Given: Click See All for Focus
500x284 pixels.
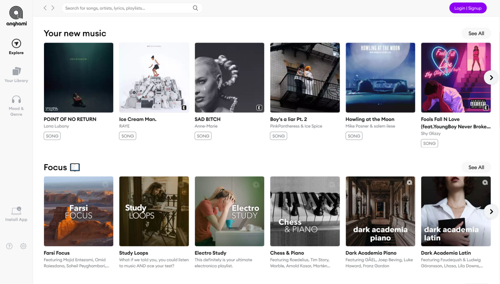Looking at the screenshot, I should point(476,167).
